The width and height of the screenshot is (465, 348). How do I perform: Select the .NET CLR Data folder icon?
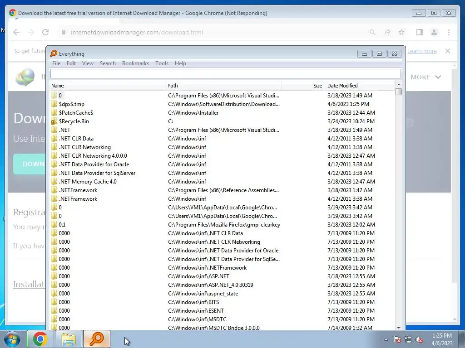coord(54,138)
